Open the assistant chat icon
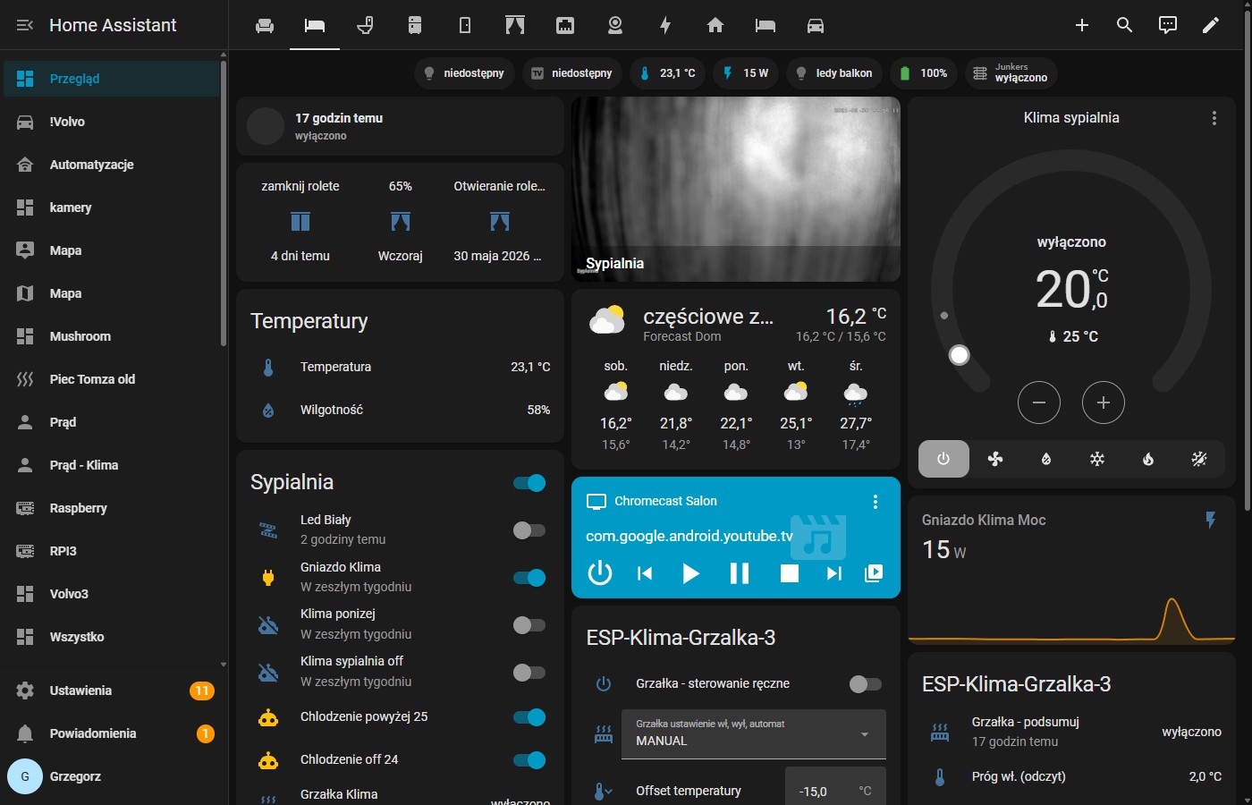The image size is (1252, 805). (1168, 25)
